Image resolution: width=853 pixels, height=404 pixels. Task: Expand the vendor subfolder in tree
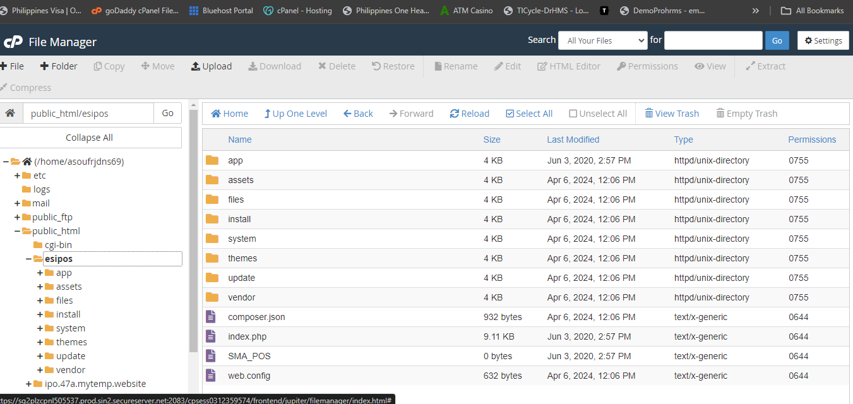[x=40, y=370]
